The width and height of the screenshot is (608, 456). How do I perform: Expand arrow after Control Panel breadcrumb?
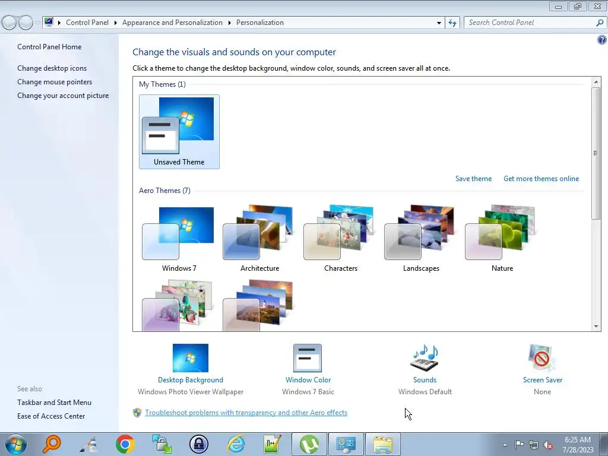(x=116, y=23)
